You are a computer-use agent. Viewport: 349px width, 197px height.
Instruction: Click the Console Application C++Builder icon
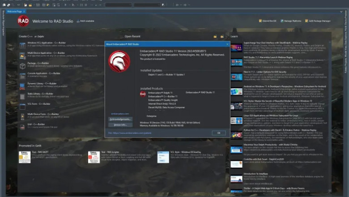point(22,76)
